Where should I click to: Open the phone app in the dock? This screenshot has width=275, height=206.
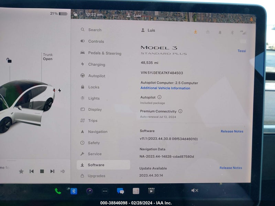tap(58, 191)
